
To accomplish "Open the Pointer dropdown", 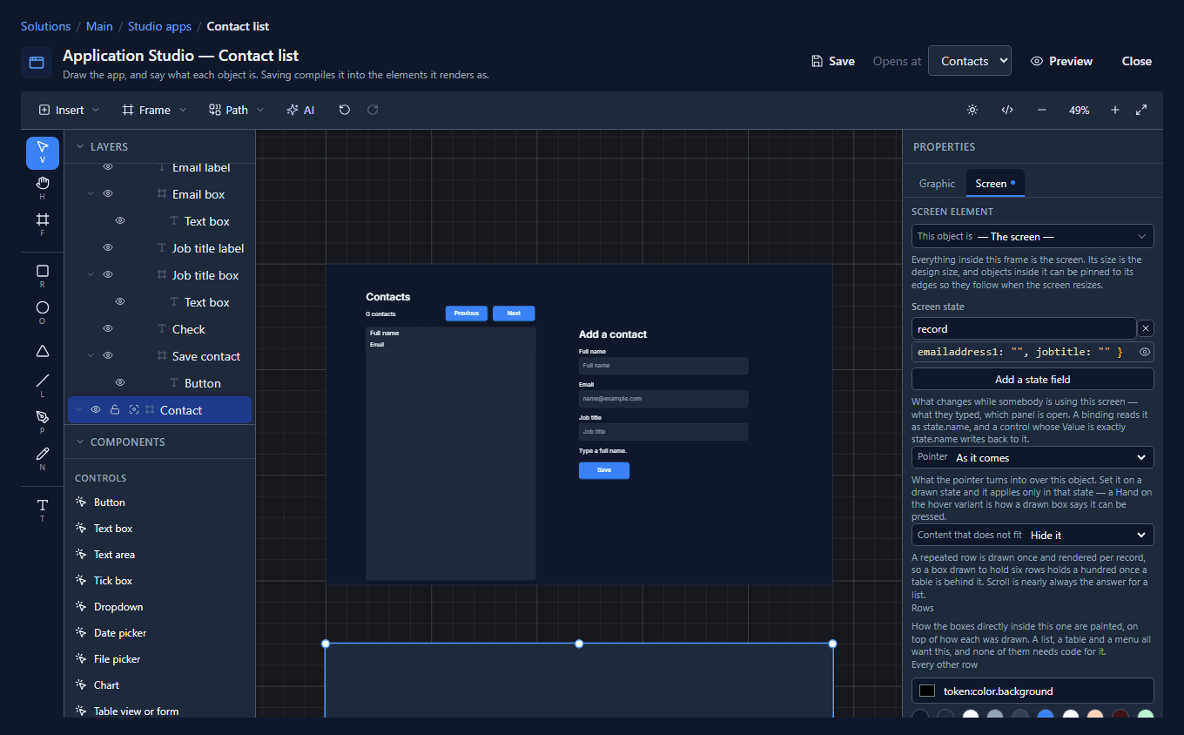I will tap(1033, 457).
